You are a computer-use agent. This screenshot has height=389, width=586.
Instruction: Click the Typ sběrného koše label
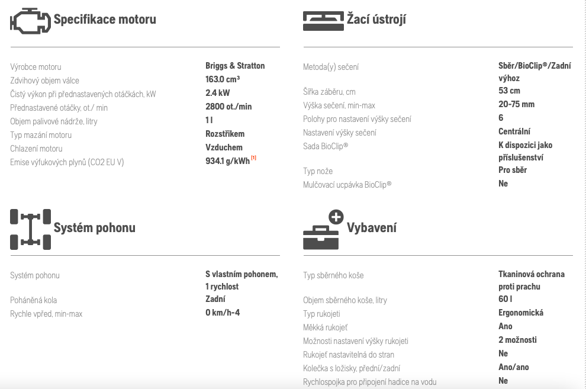333,275
